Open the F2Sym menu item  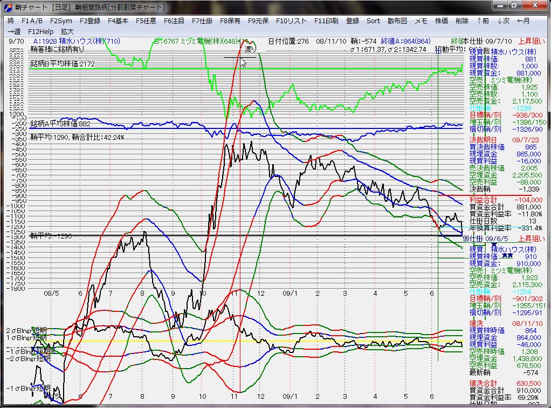point(61,21)
